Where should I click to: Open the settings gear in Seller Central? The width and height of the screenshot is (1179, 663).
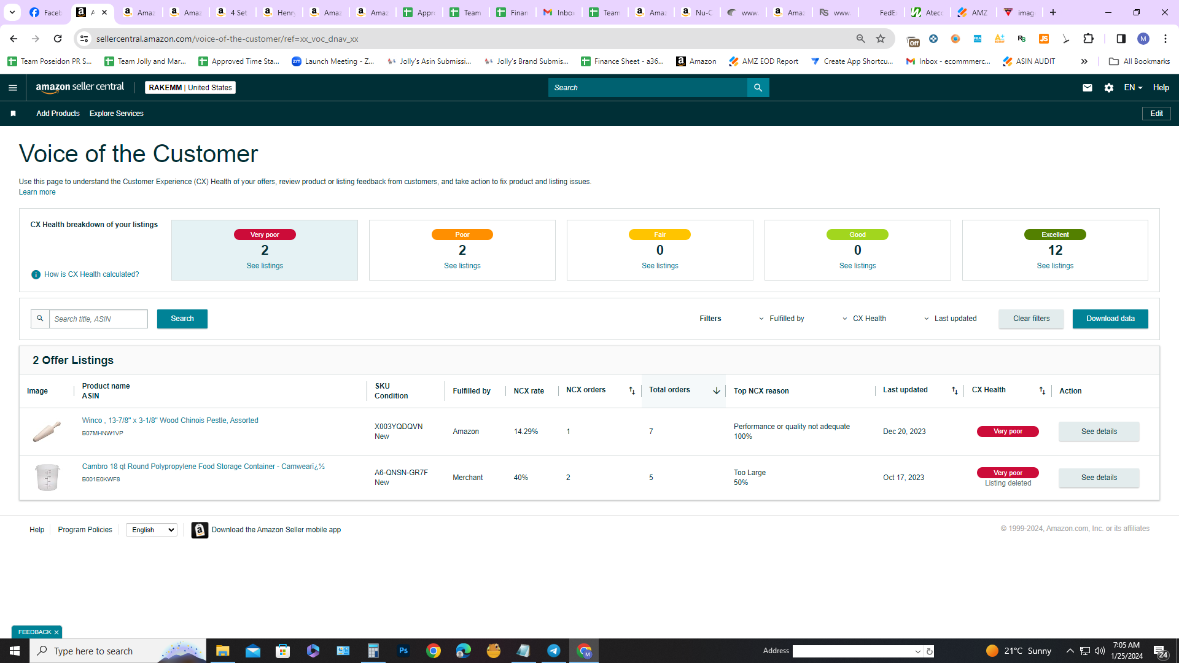[x=1108, y=88]
